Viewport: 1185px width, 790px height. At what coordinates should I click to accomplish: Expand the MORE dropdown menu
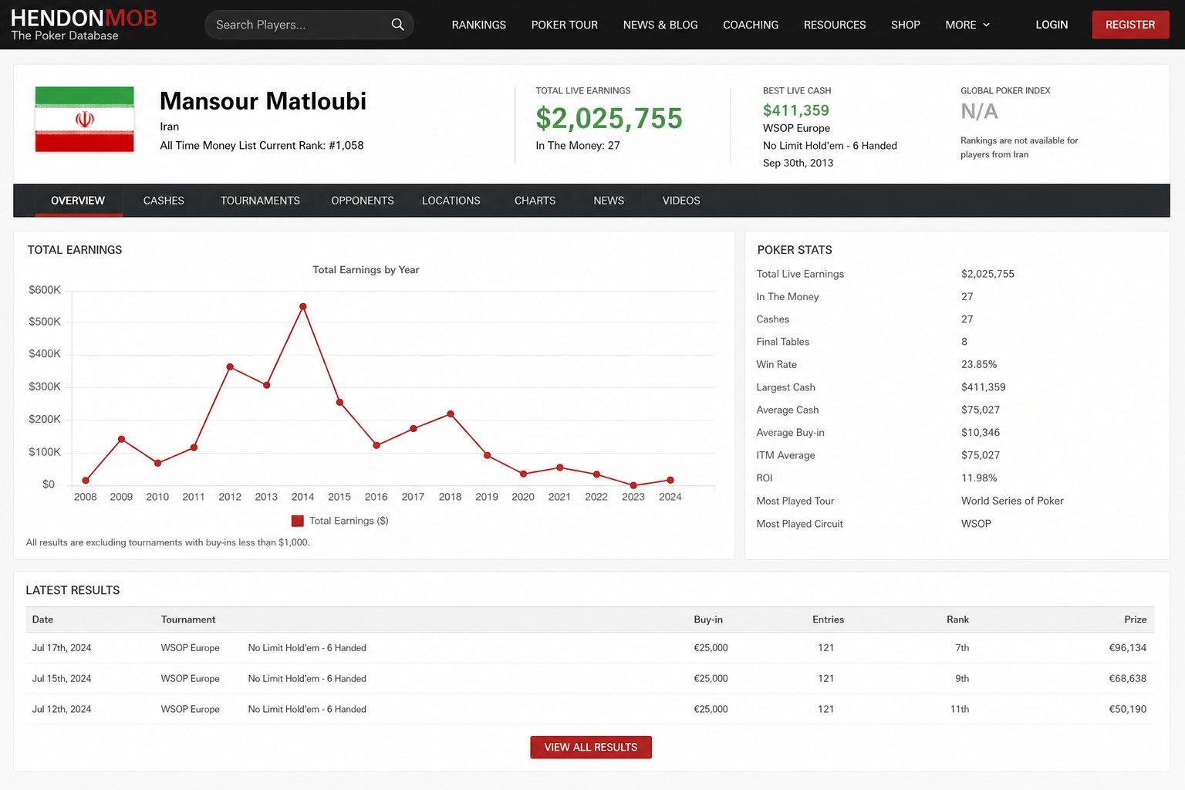pyautogui.click(x=967, y=25)
